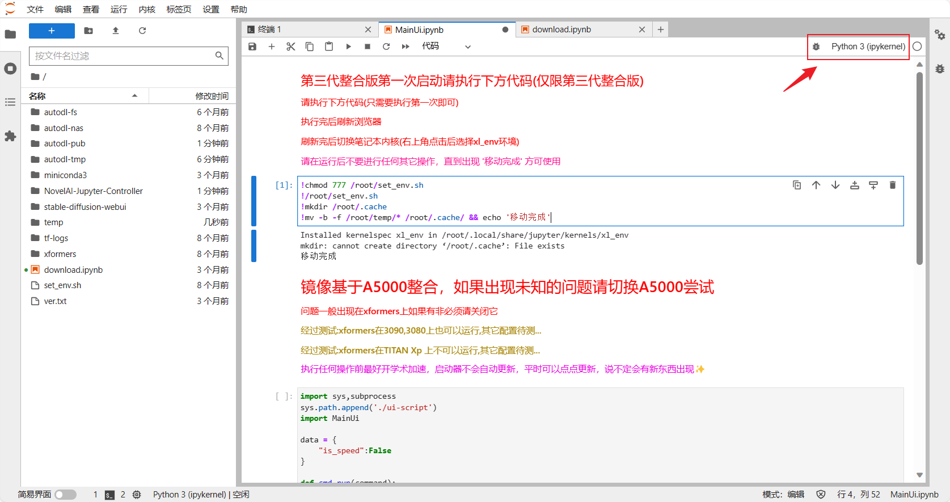
Task: Move active cell up
Action: coord(816,185)
